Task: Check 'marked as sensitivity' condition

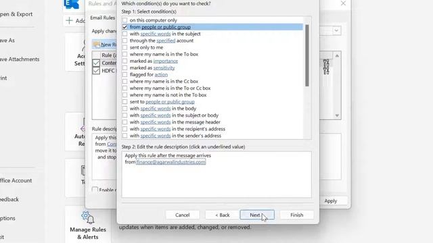Action: click(x=124, y=67)
